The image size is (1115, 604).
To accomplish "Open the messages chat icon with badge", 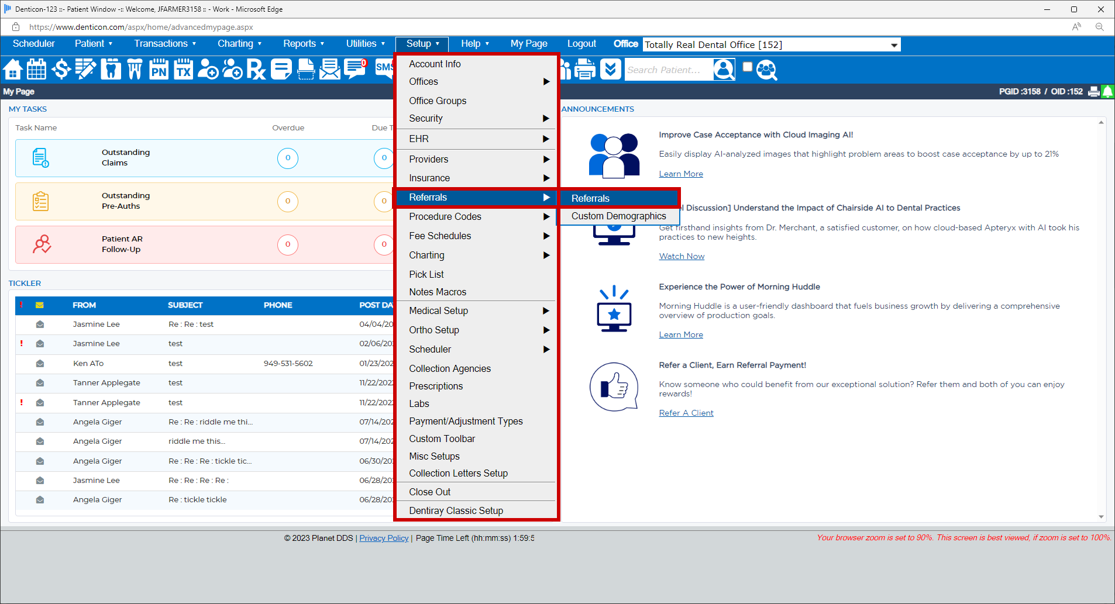I will click(x=355, y=70).
